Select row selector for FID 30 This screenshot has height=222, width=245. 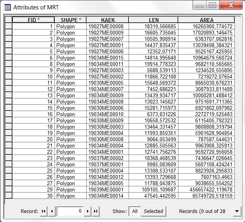[9, 196]
